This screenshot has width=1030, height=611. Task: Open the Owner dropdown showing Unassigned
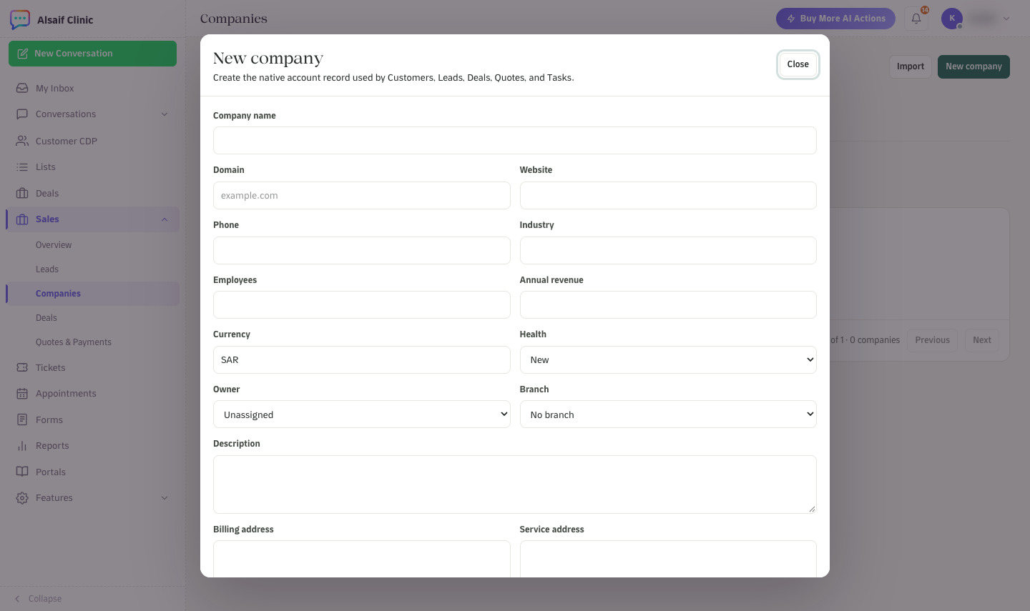click(362, 414)
